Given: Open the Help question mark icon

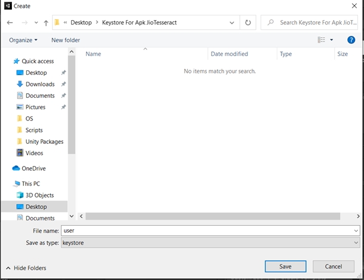Looking at the screenshot, I should click(x=351, y=40).
